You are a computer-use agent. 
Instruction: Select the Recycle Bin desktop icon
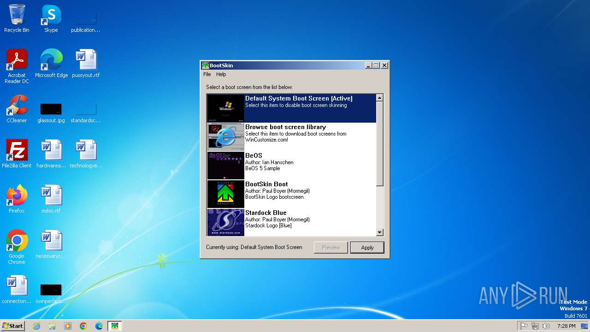pyautogui.click(x=17, y=18)
